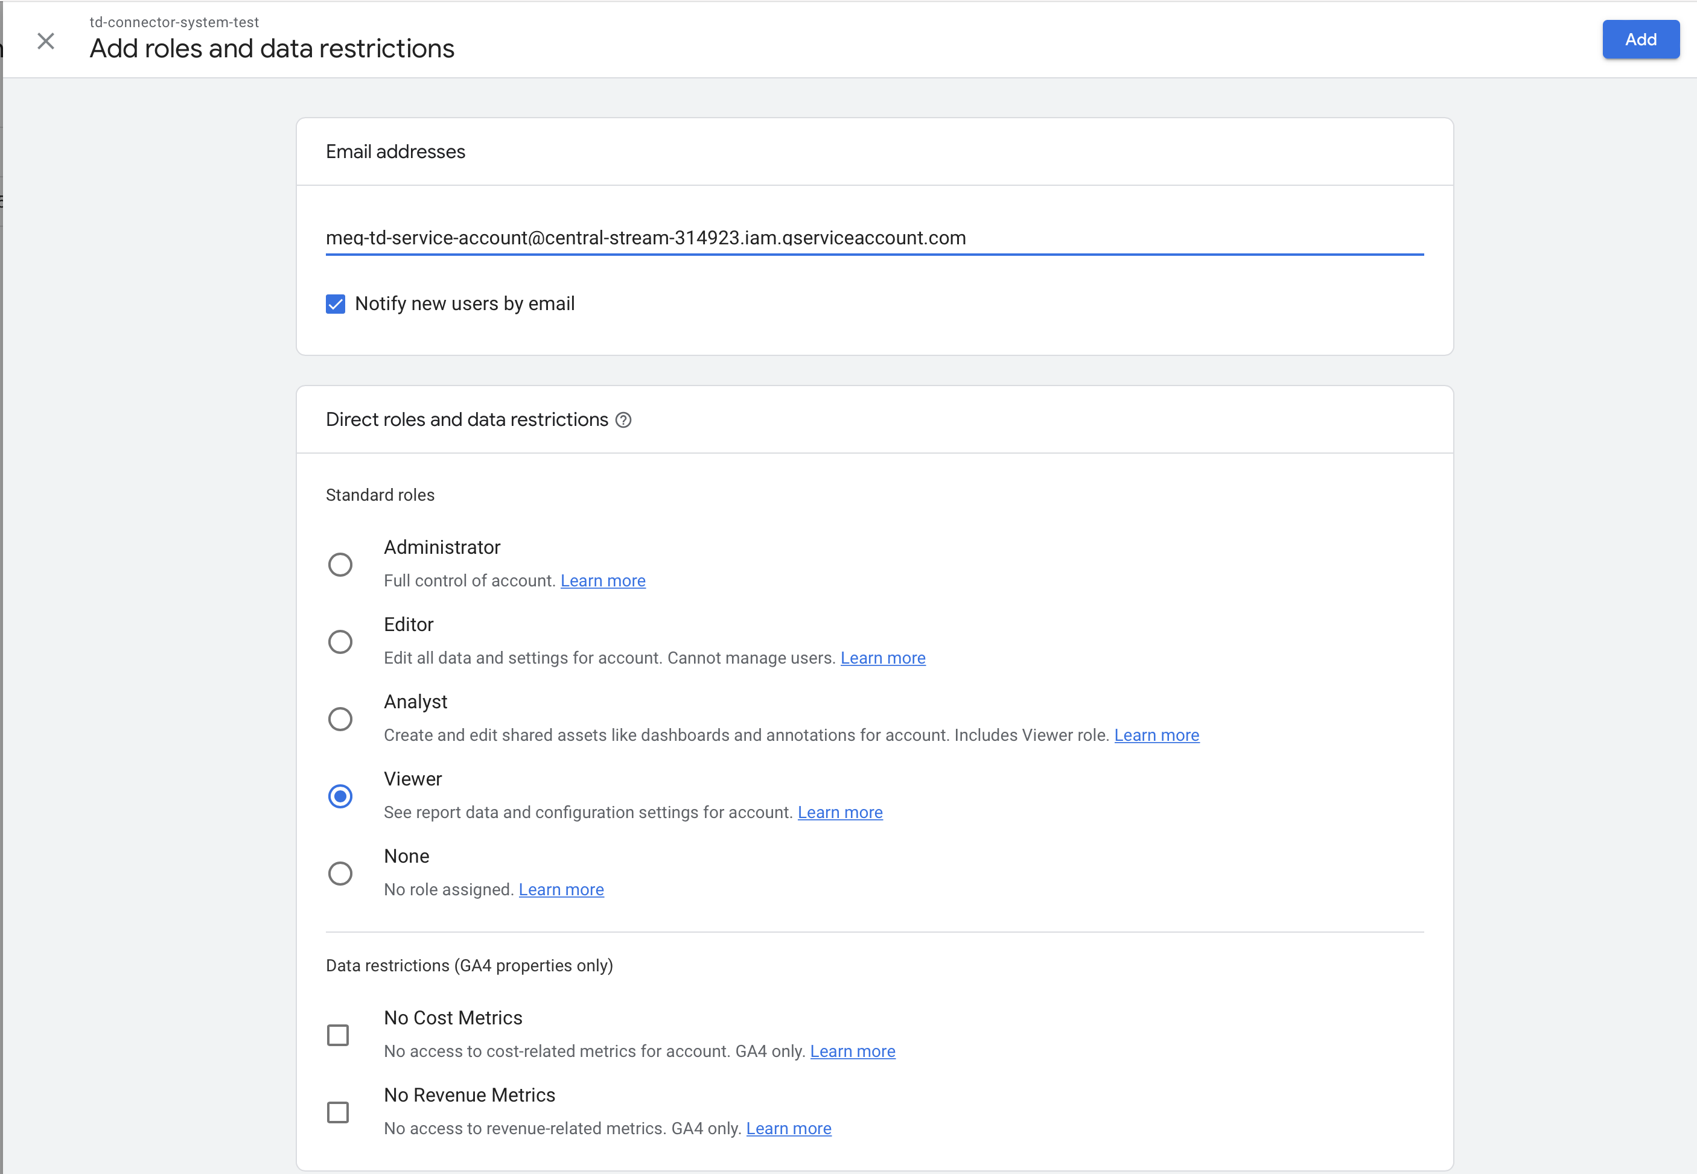
Task: Open Learn more link for Viewer role
Action: point(839,813)
